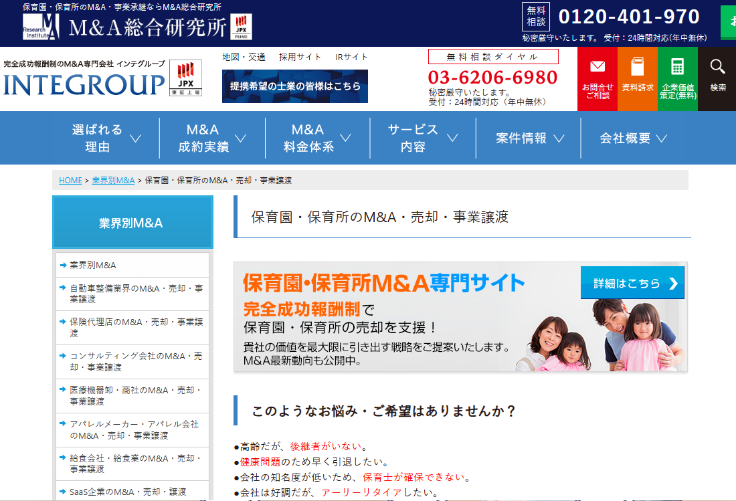This screenshot has width=736, height=501.
Task: Expand the 案件情報 menu chevron
Action: (559, 138)
